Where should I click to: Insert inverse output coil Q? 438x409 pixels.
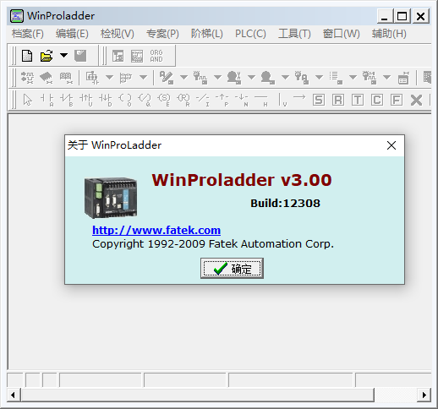(x=145, y=100)
